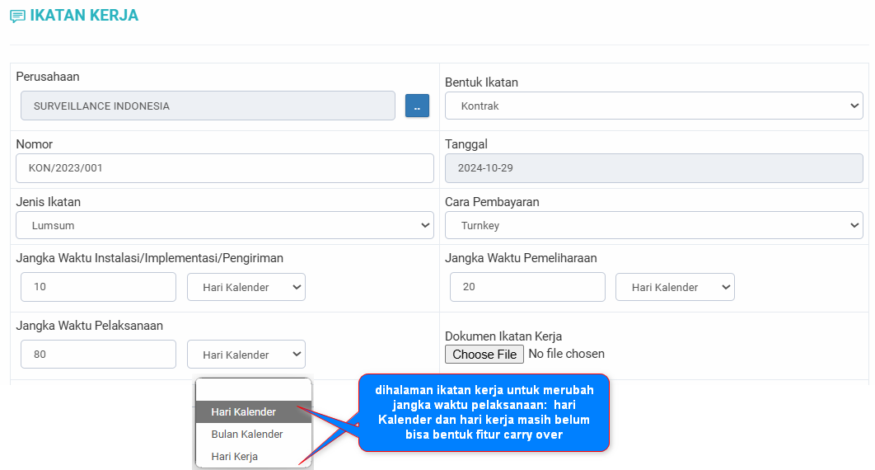Click the Nomor input field
The image size is (875, 470).
tap(224, 168)
